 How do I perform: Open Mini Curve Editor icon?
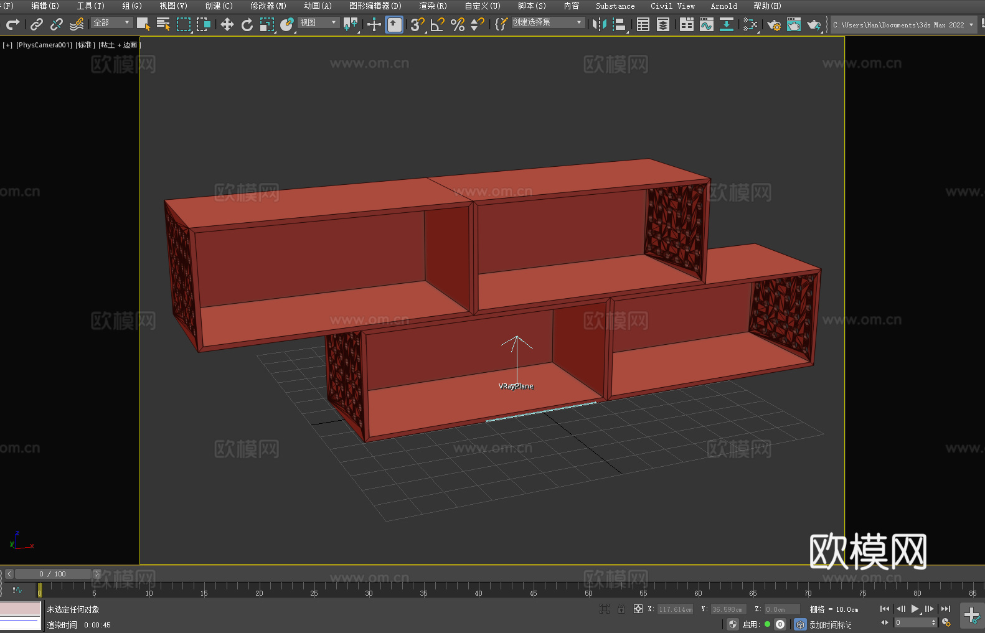17,589
